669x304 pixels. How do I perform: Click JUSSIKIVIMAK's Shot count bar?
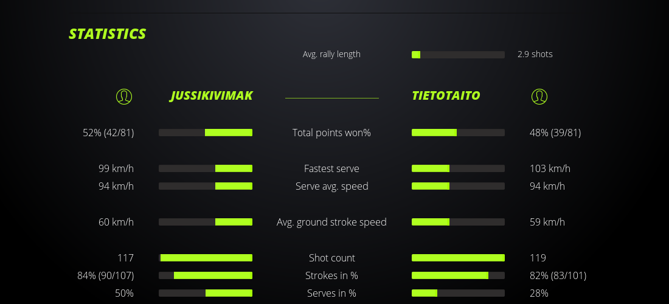[206, 258]
